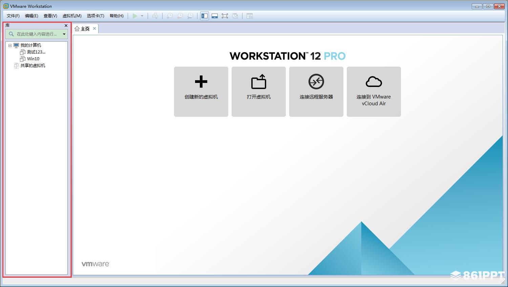The image size is (508, 287).
Task: Click the cloud icon for vCloud Air
Action: (374, 82)
